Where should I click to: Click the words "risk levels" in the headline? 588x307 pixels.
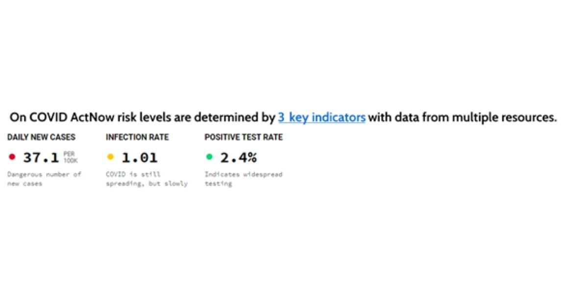click(128, 118)
